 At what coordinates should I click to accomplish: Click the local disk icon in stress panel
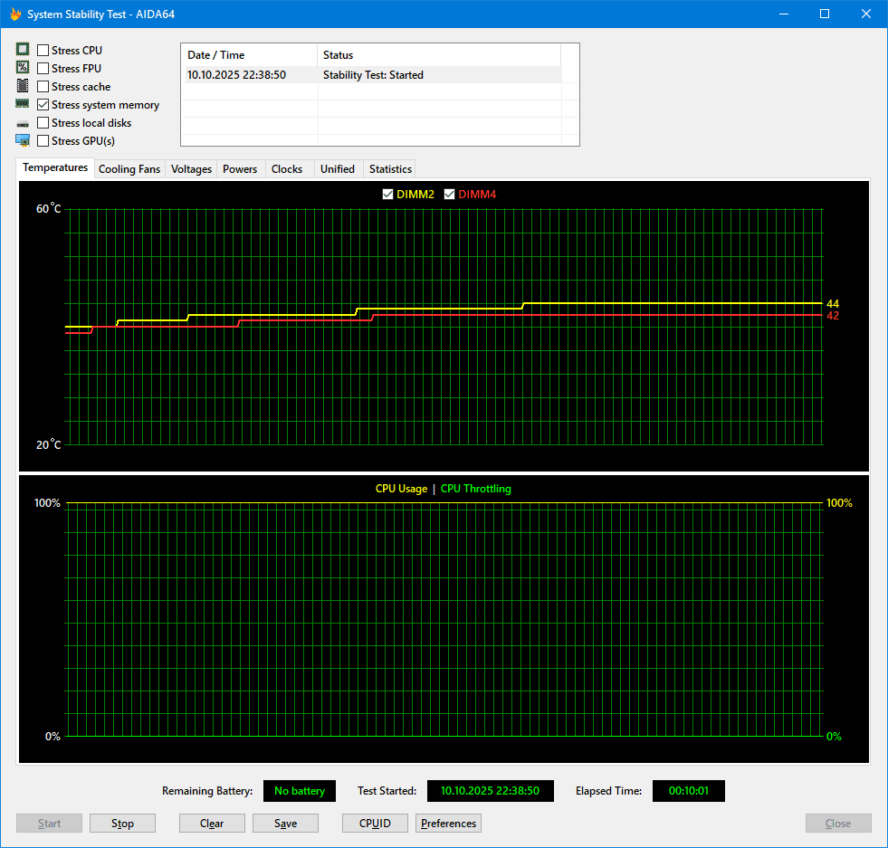tap(21, 122)
